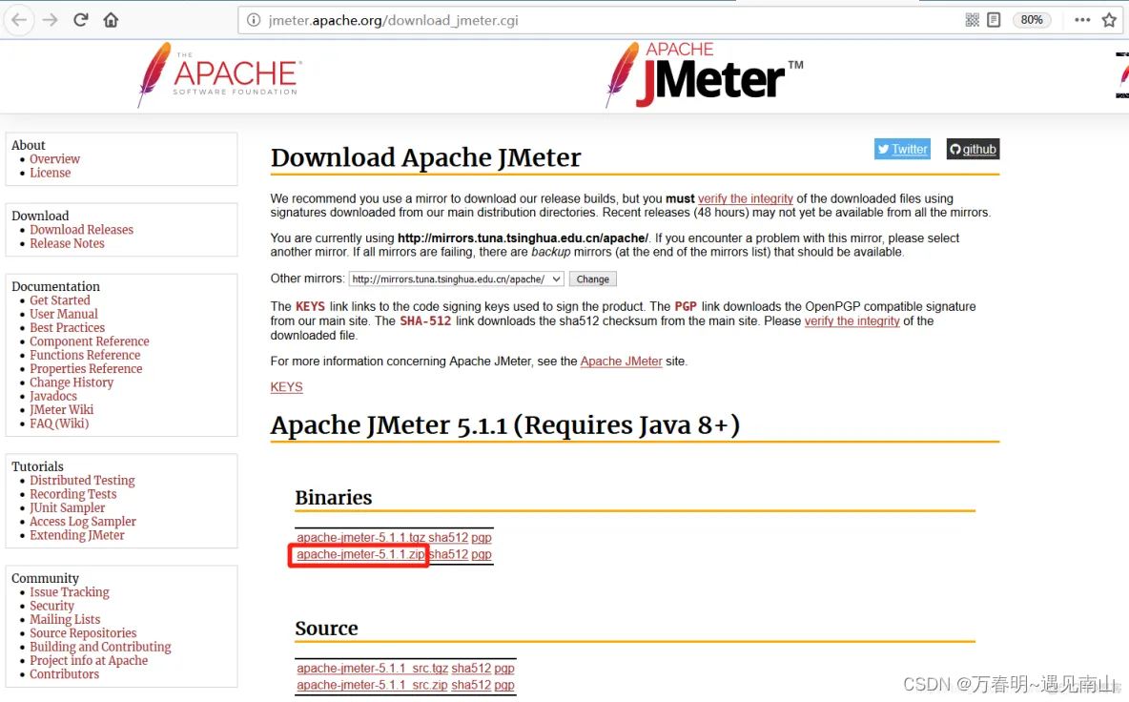
Task: Open sha512 for binary tgz
Action: tap(448, 538)
